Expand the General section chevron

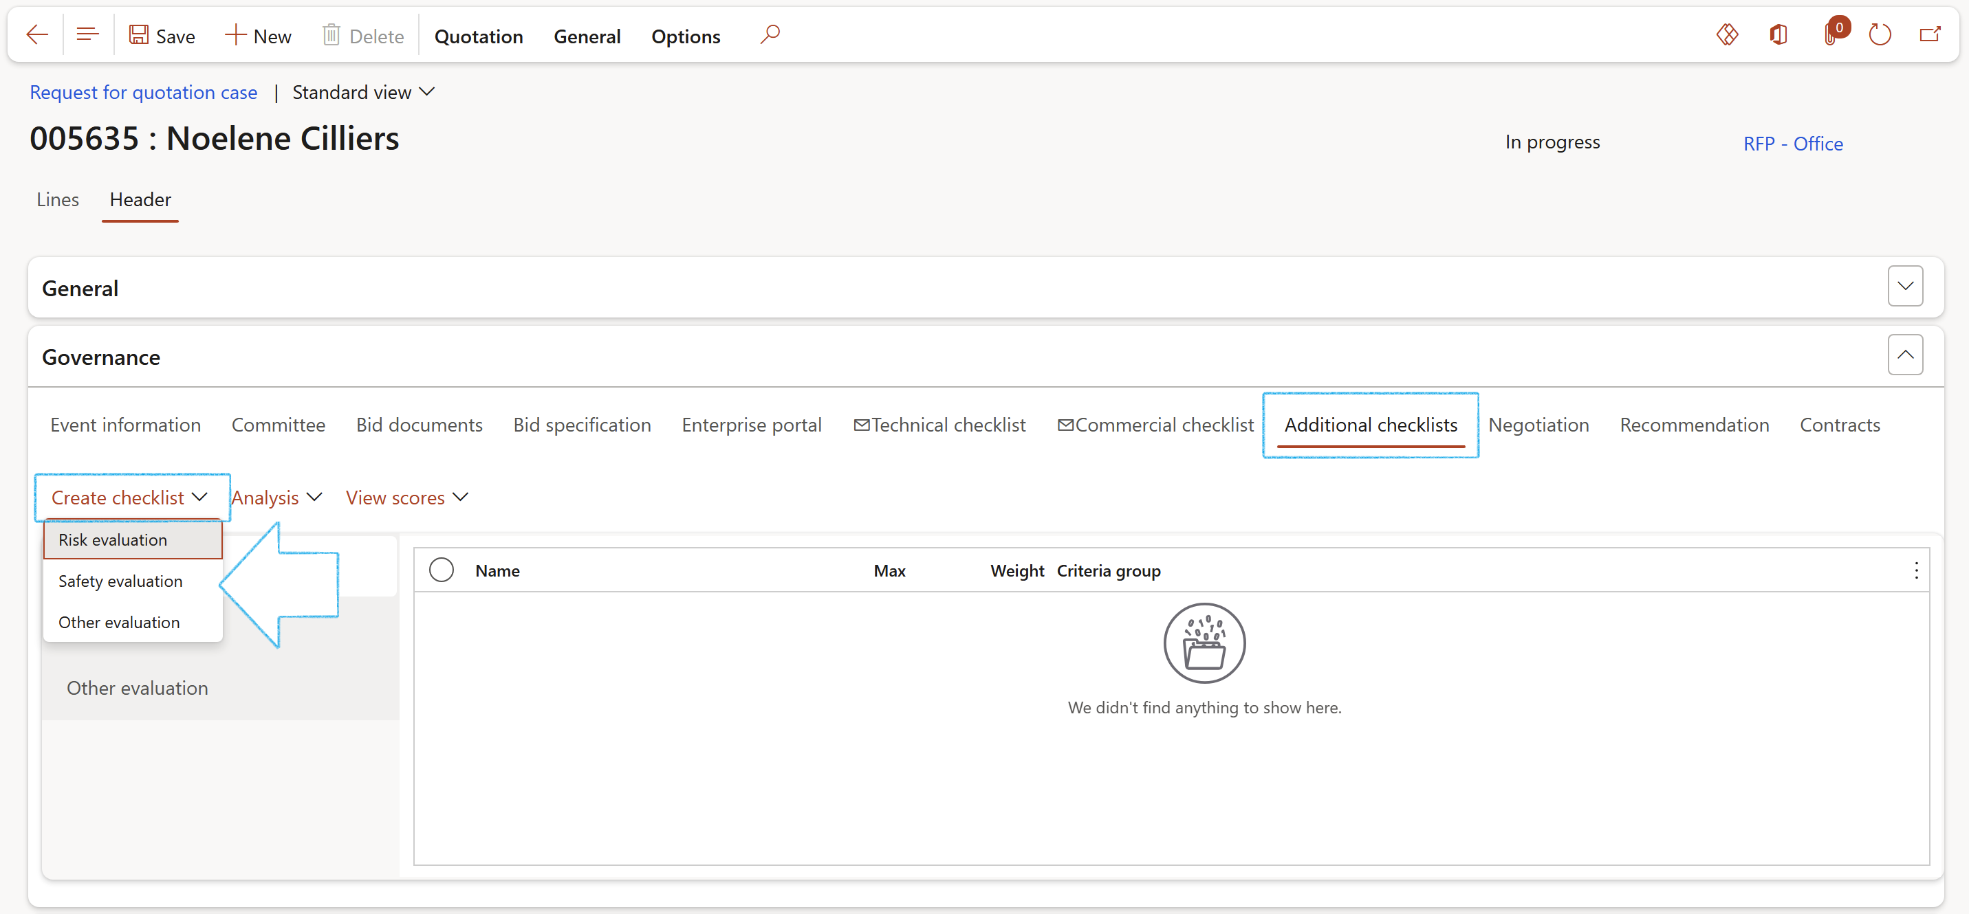[1905, 287]
